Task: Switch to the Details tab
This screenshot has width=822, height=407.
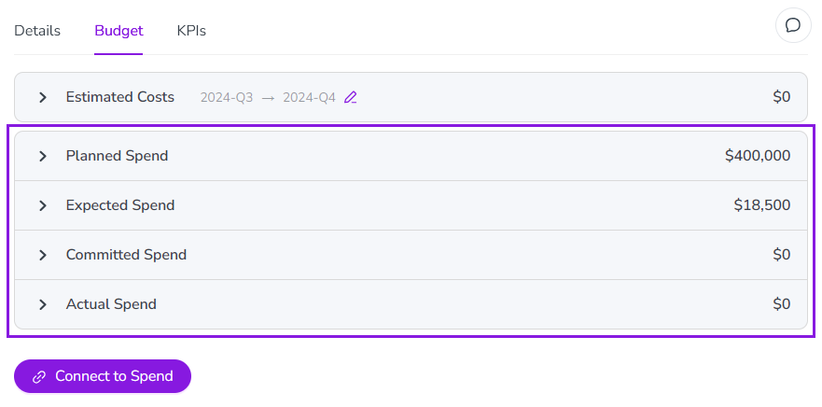Action: (37, 31)
